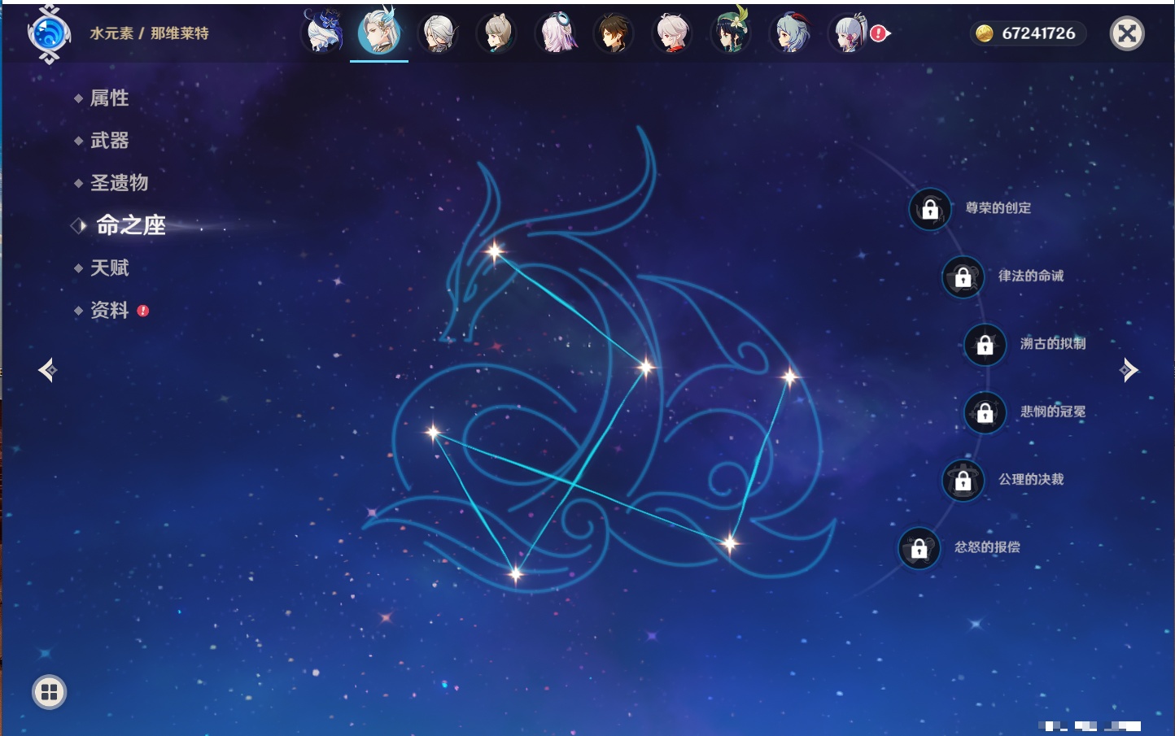1175x736 pixels.
Task: Switch to the gray-haired character facing left
Action: pos(439,33)
